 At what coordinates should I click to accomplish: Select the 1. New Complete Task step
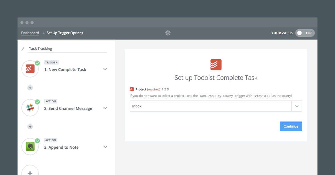65,70
